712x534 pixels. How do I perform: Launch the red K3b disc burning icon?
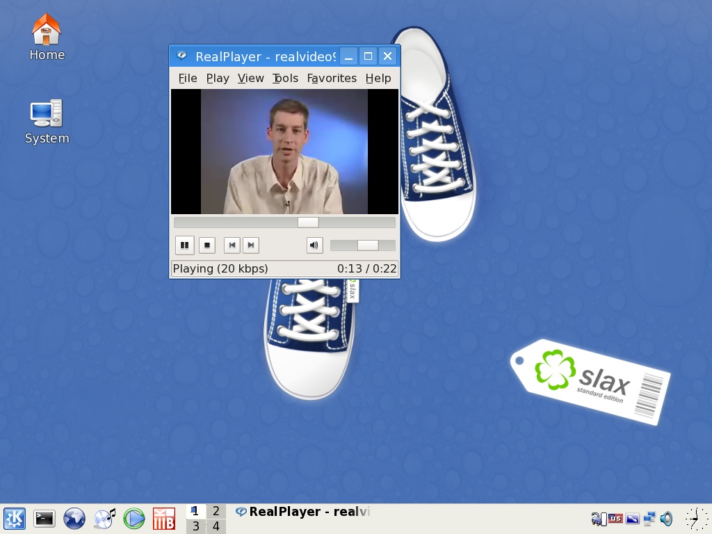click(x=164, y=519)
